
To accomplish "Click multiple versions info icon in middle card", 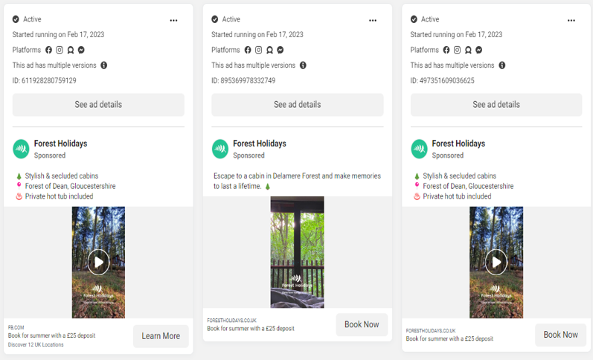I will [x=303, y=65].
